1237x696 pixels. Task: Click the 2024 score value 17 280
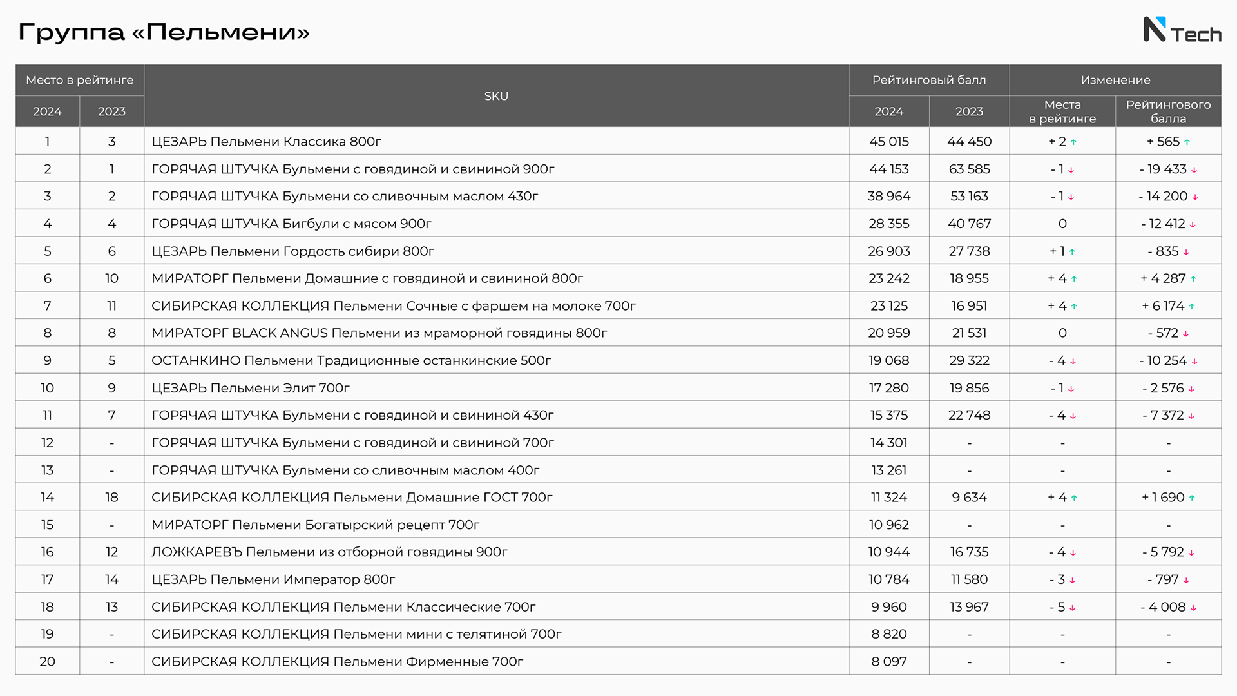[x=889, y=388]
